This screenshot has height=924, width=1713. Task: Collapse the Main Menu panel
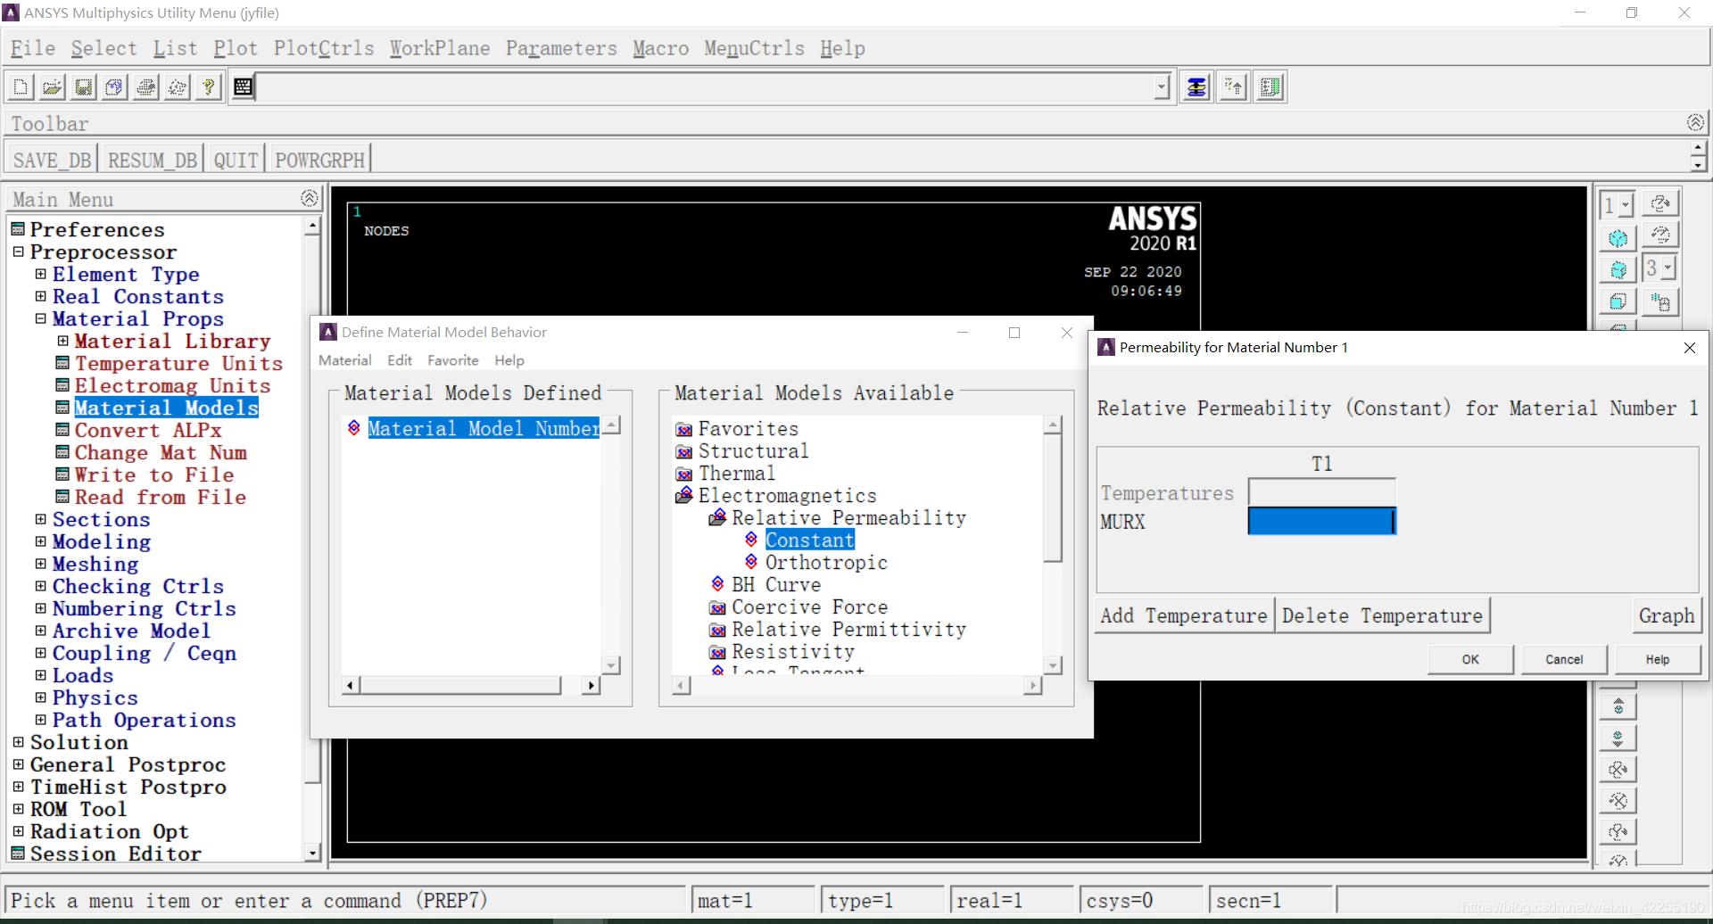pyautogui.click(x=309, y=198)
